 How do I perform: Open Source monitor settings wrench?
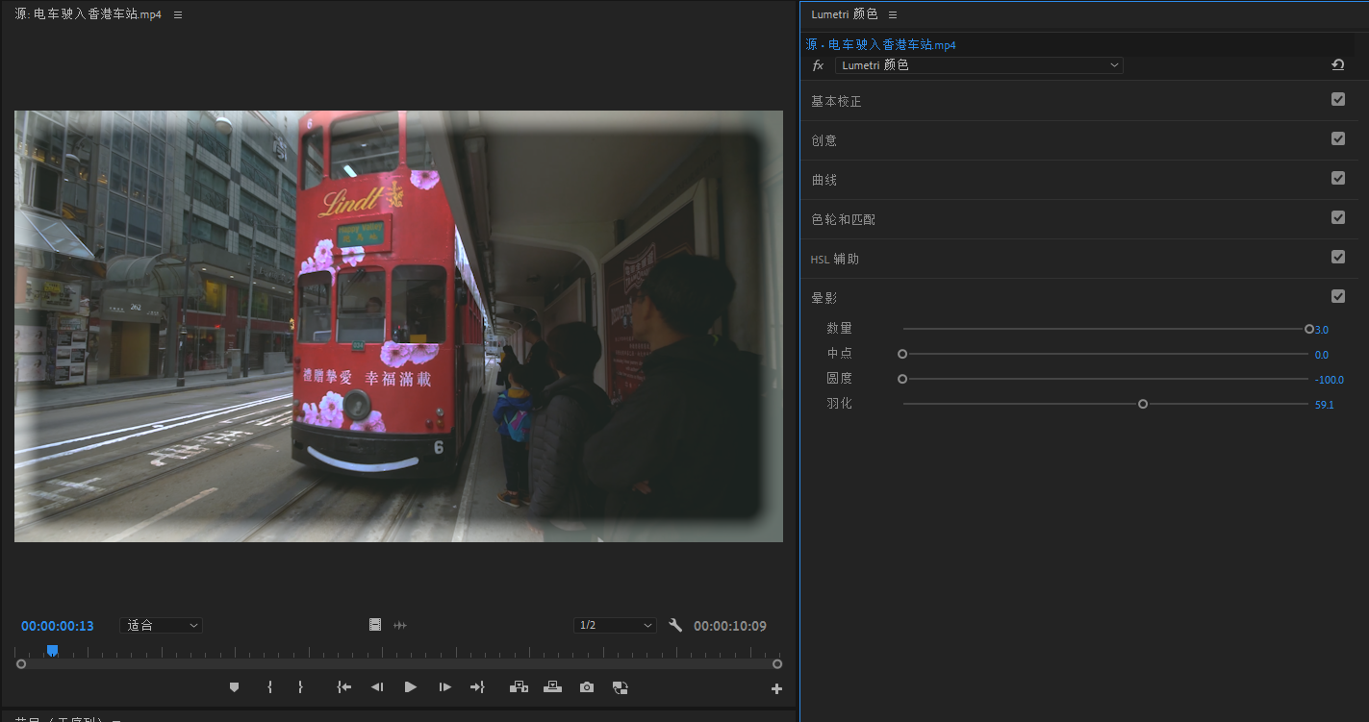[675, 625]
